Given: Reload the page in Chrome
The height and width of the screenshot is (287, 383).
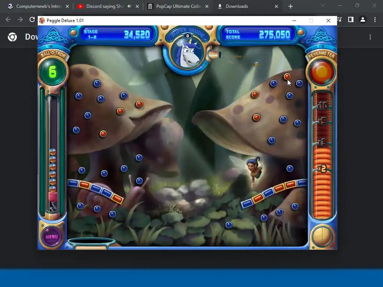Looking at the screenshot, I should click(x=32, y=19).
